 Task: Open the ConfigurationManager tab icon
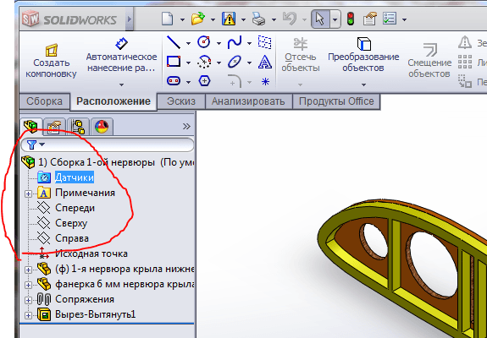(x=78, y=127)
